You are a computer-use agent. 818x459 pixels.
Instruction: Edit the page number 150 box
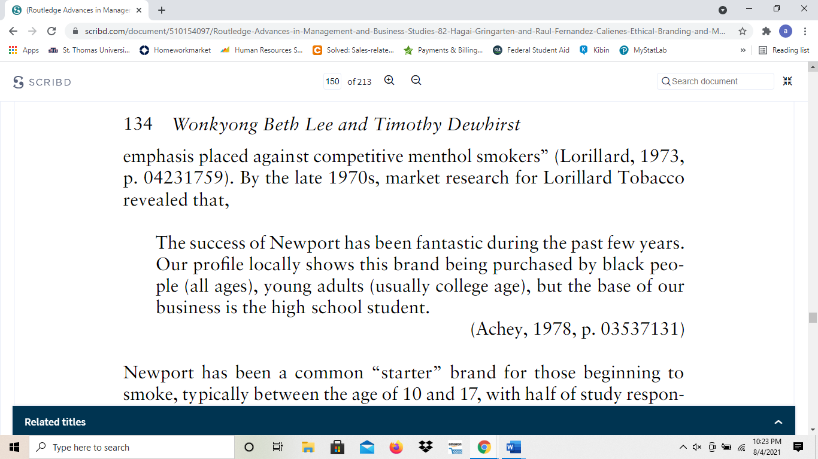(x=332, y=81)
